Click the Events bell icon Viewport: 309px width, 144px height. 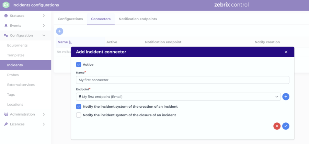[x=6, y=26]
